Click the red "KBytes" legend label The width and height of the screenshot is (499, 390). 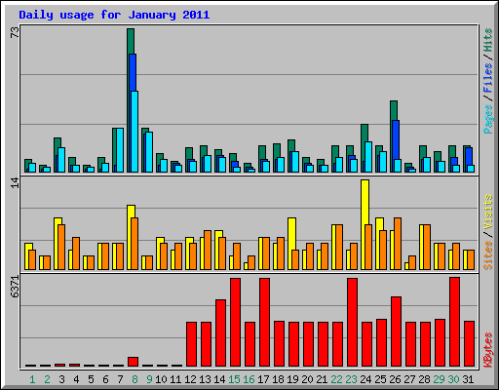(487, 350)
